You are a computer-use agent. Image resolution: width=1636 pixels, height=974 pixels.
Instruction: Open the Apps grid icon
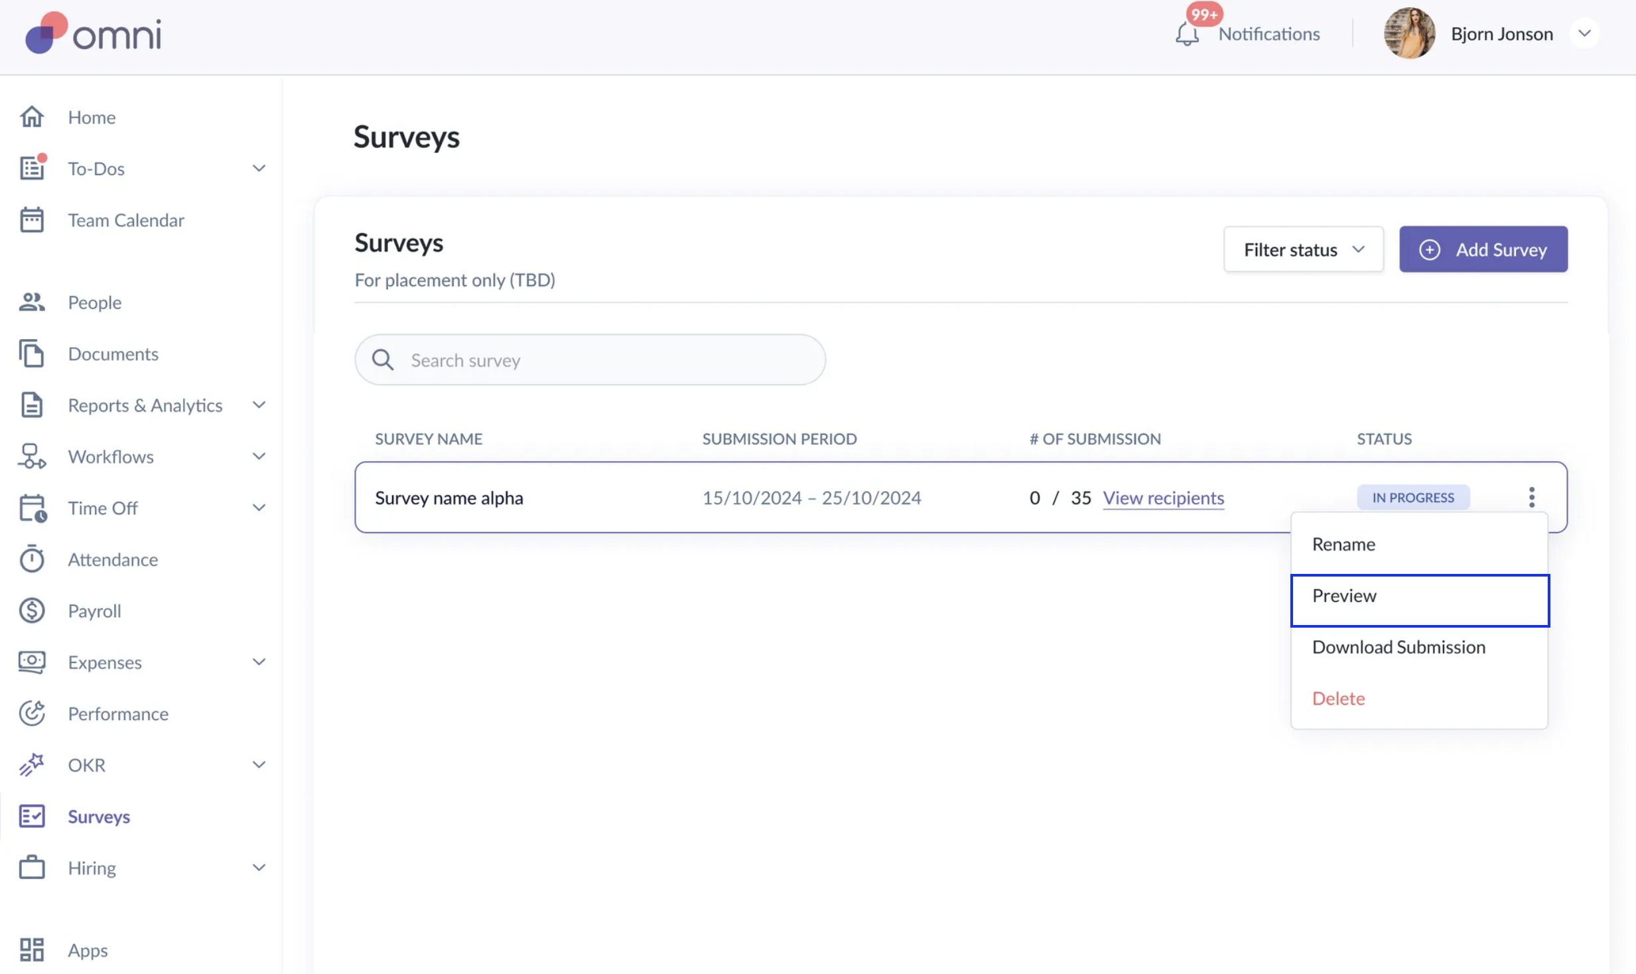(32, 949)
